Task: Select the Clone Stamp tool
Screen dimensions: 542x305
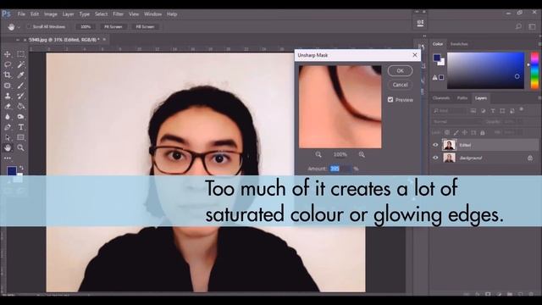Action: (x=8, y=96)
